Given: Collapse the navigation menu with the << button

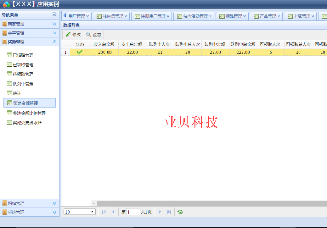Looking at the screenshot, I should 54,15.
